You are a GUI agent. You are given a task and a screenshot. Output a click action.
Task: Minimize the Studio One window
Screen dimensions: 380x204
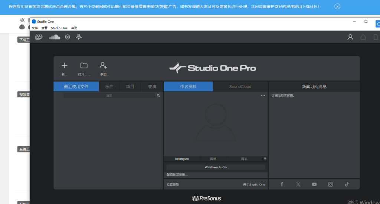pyautogui.click(x=354, y=22)
